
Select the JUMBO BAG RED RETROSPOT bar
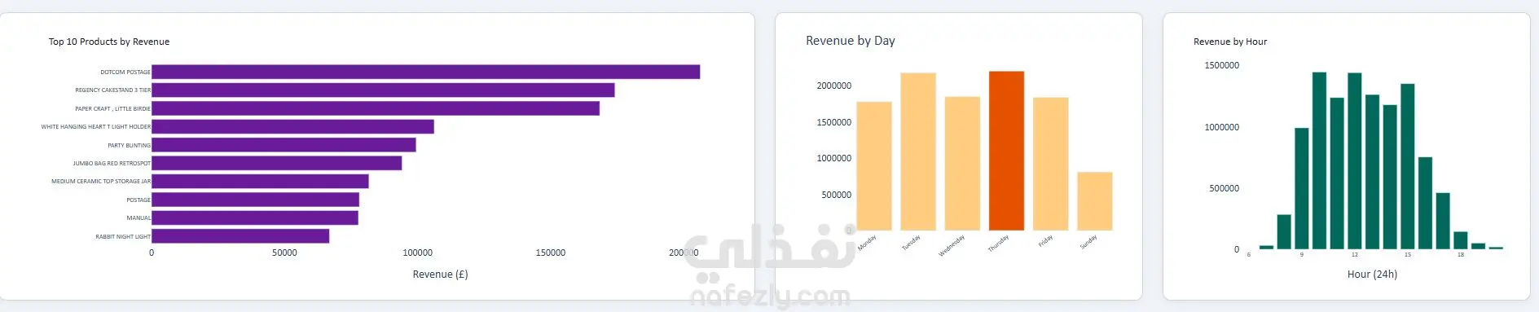pos(276,163)
